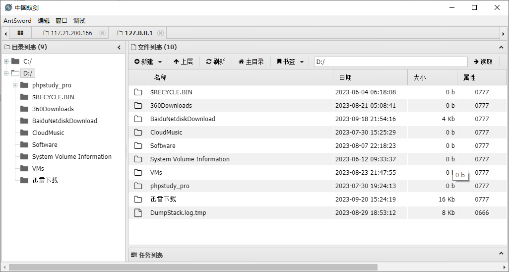The width and height of the screenshot is (509, 272).
Task: Click the folder icon next to C:/
Action: click(x=15, y=61)
